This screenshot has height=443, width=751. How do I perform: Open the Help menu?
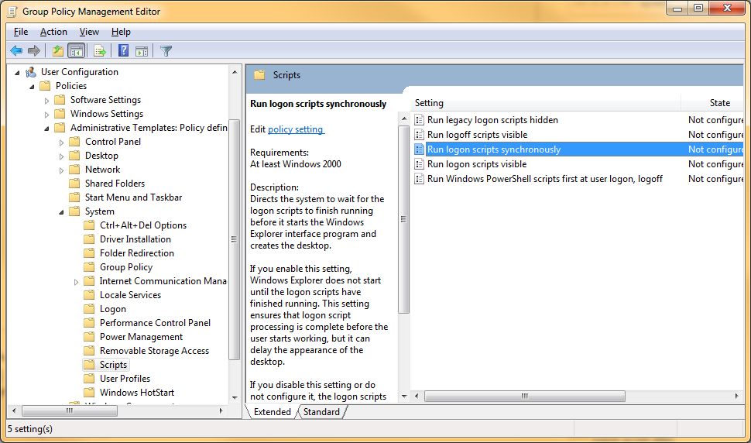coord(121,32)
